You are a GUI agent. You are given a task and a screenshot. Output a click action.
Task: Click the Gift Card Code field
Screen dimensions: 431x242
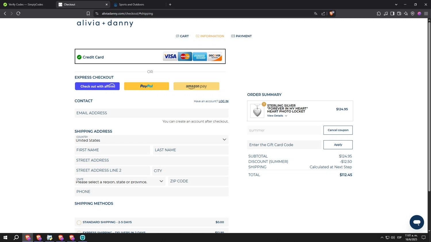(284, 145)
